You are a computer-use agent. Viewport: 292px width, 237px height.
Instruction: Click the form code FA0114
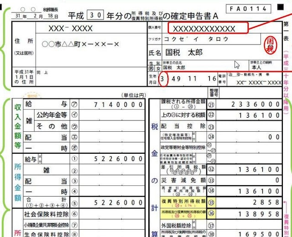pyautogui.click(x=248, y=9)
